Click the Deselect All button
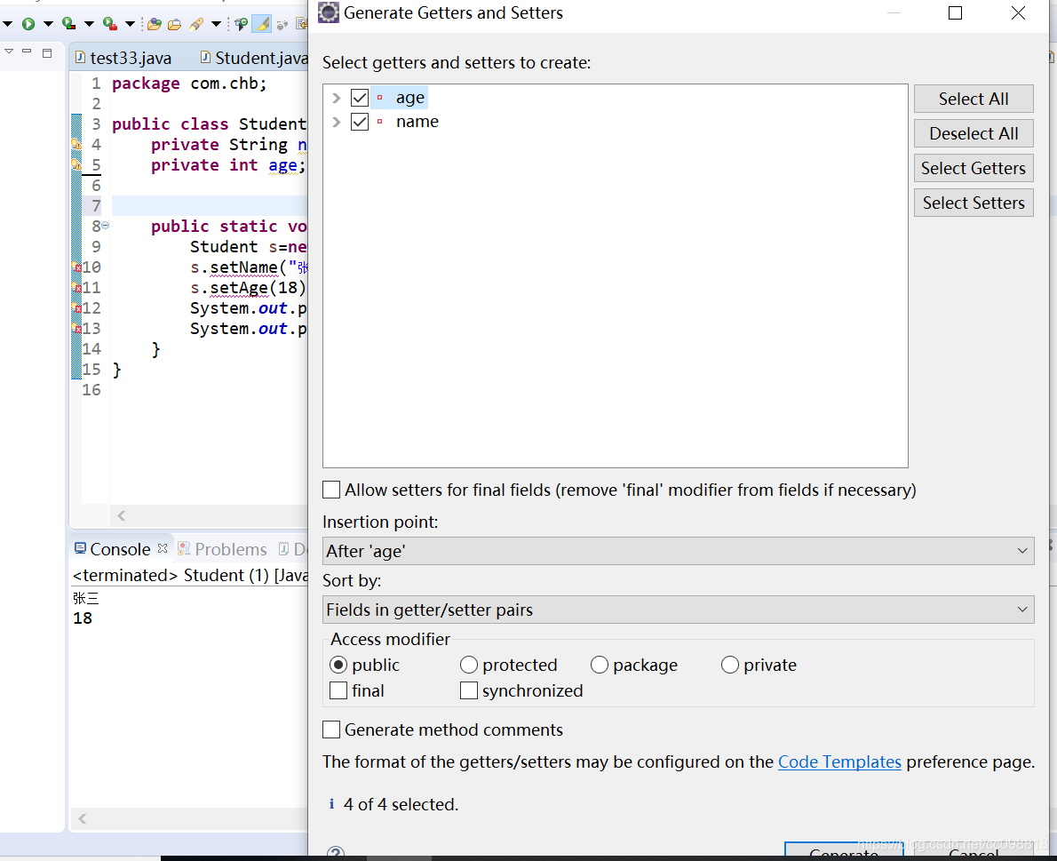Image resolution: width=1057 pixels, height=861 pixels. click(974, 133)
